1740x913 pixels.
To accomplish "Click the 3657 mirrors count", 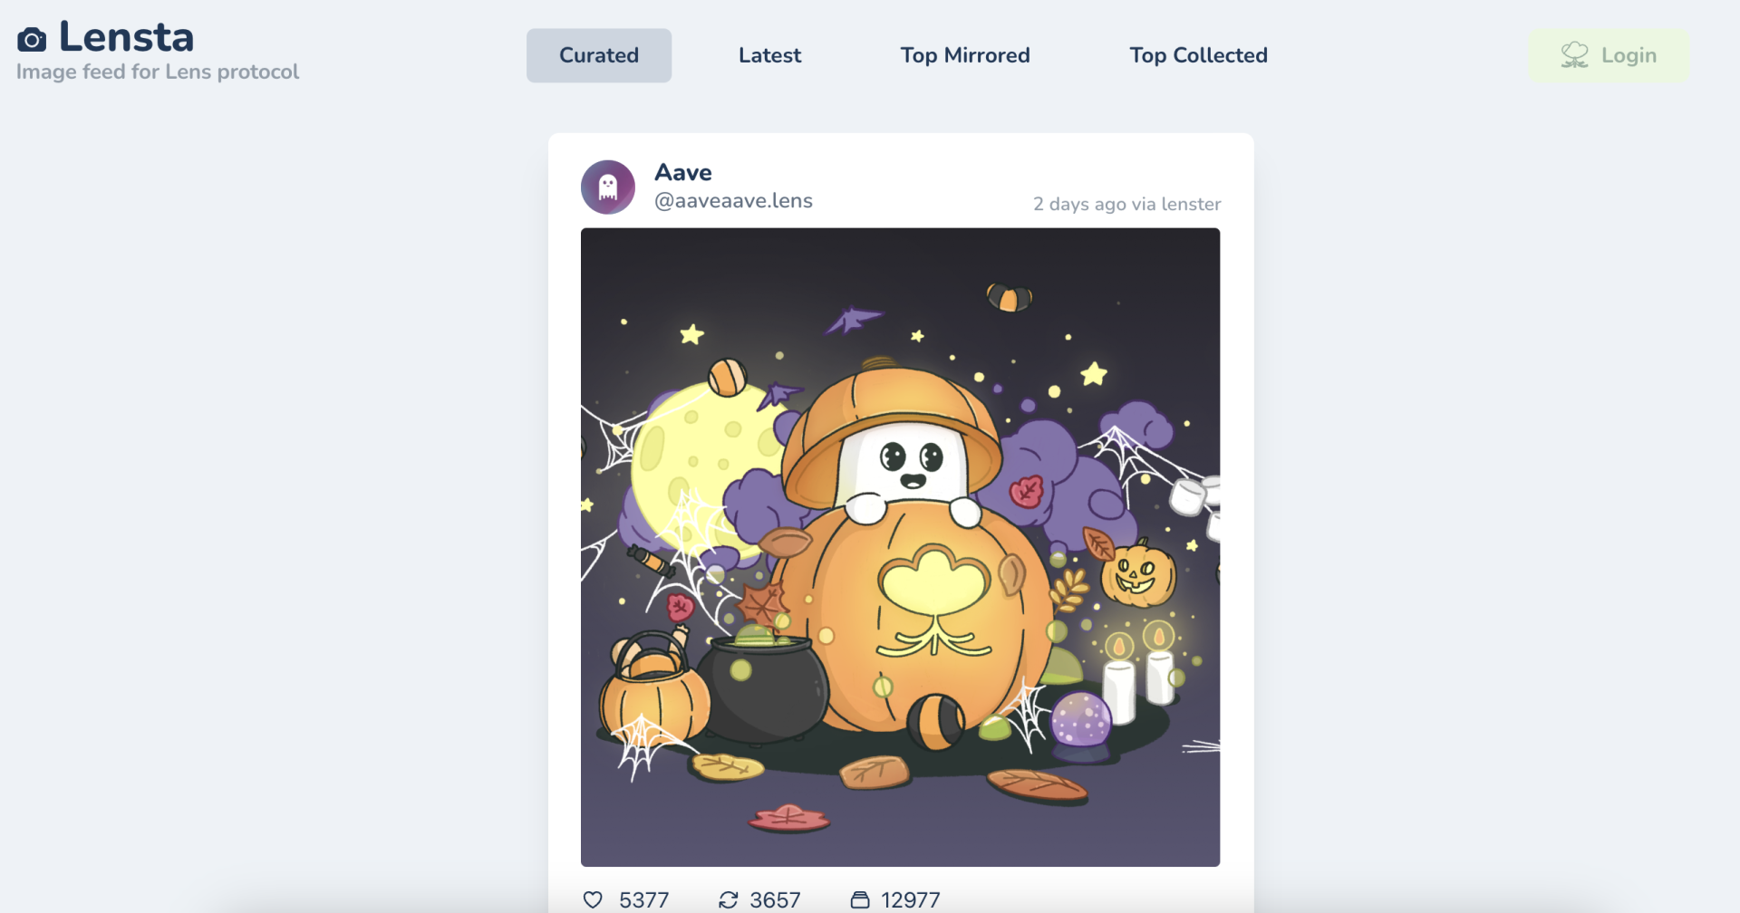I will (x=775, y=899).
